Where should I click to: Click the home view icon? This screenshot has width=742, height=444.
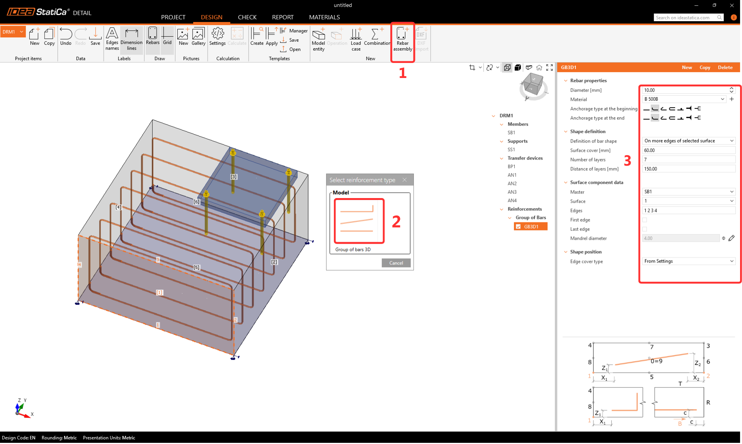[x=539, y=68]
